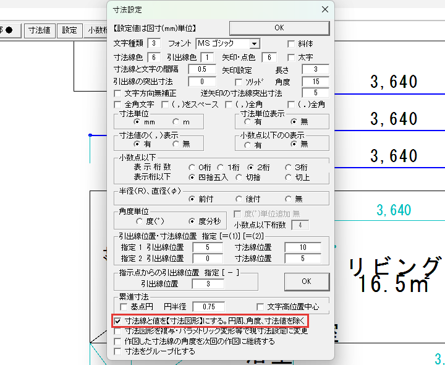Click 指定 1 引出線位置 field
Viewport: 445px width, 365px height.
[x=208, y=247]
